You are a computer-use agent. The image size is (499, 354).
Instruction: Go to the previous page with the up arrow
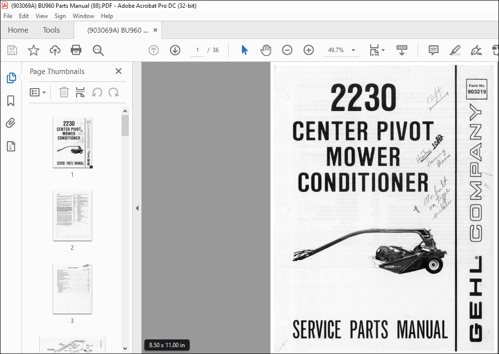pyautogui.click(x=154, y=50)
